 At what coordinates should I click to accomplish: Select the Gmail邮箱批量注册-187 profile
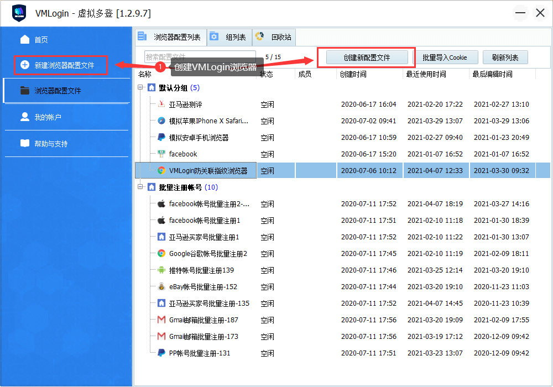tap(204, 320)
